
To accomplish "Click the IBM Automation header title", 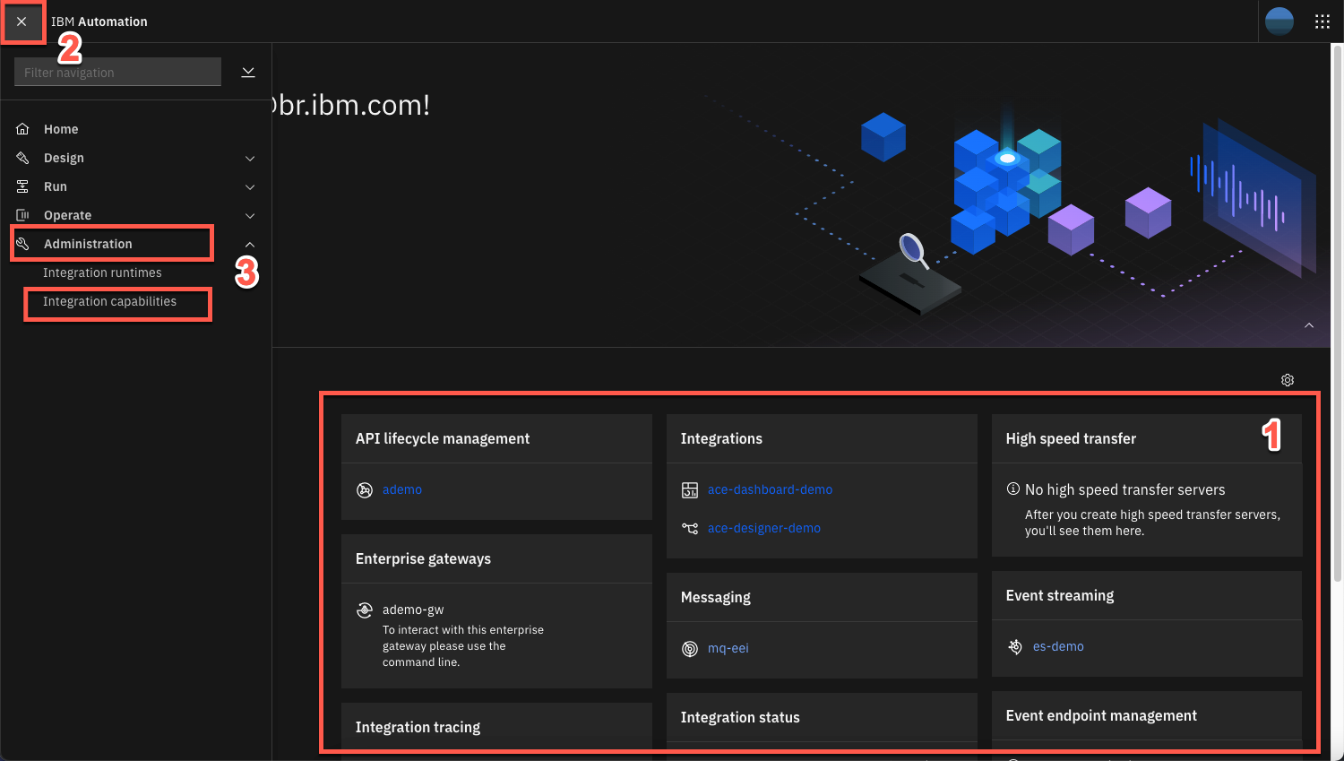I will (x=99, y=22).
